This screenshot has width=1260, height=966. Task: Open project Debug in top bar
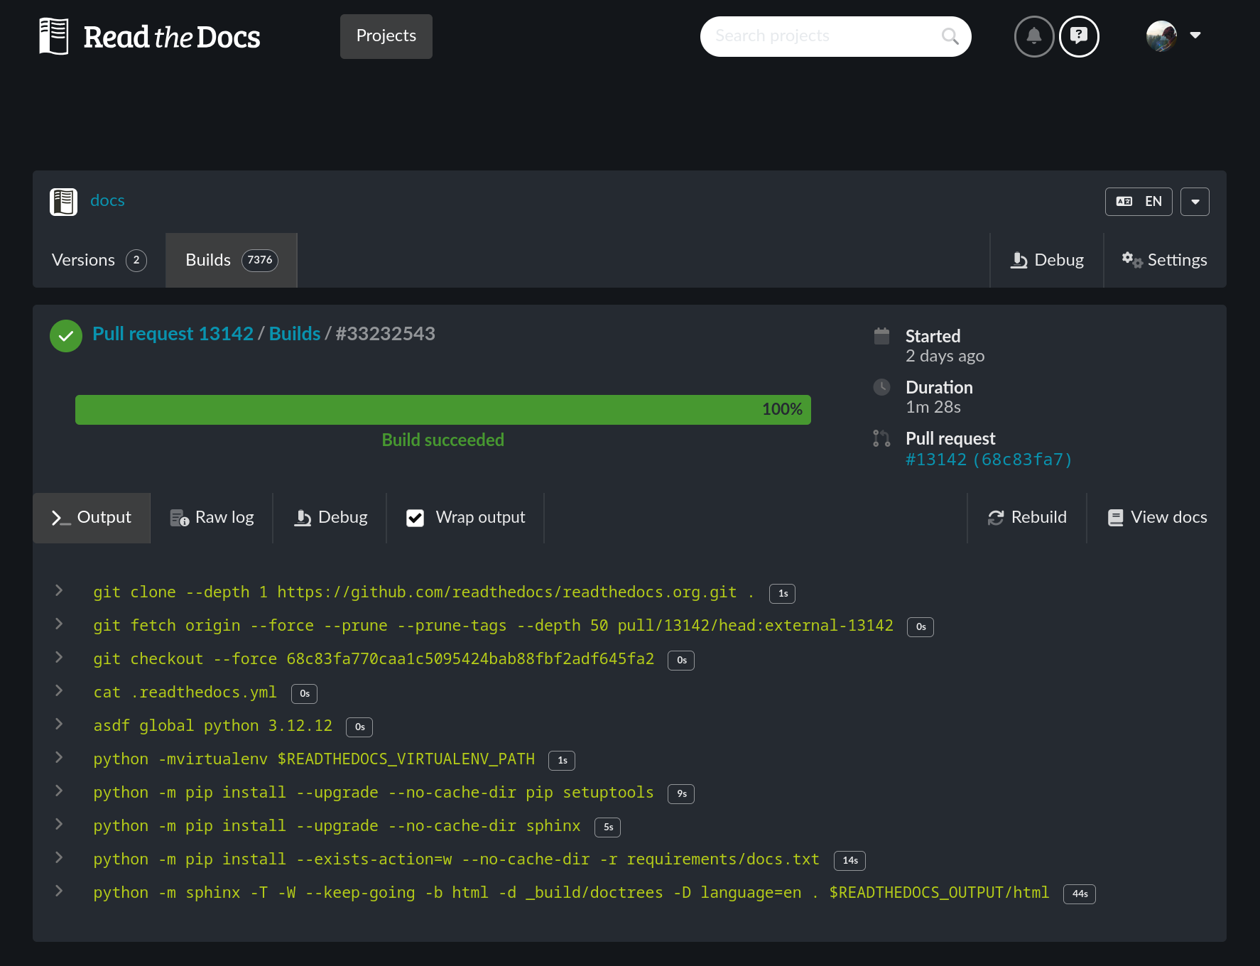(x=1047, y=260)
